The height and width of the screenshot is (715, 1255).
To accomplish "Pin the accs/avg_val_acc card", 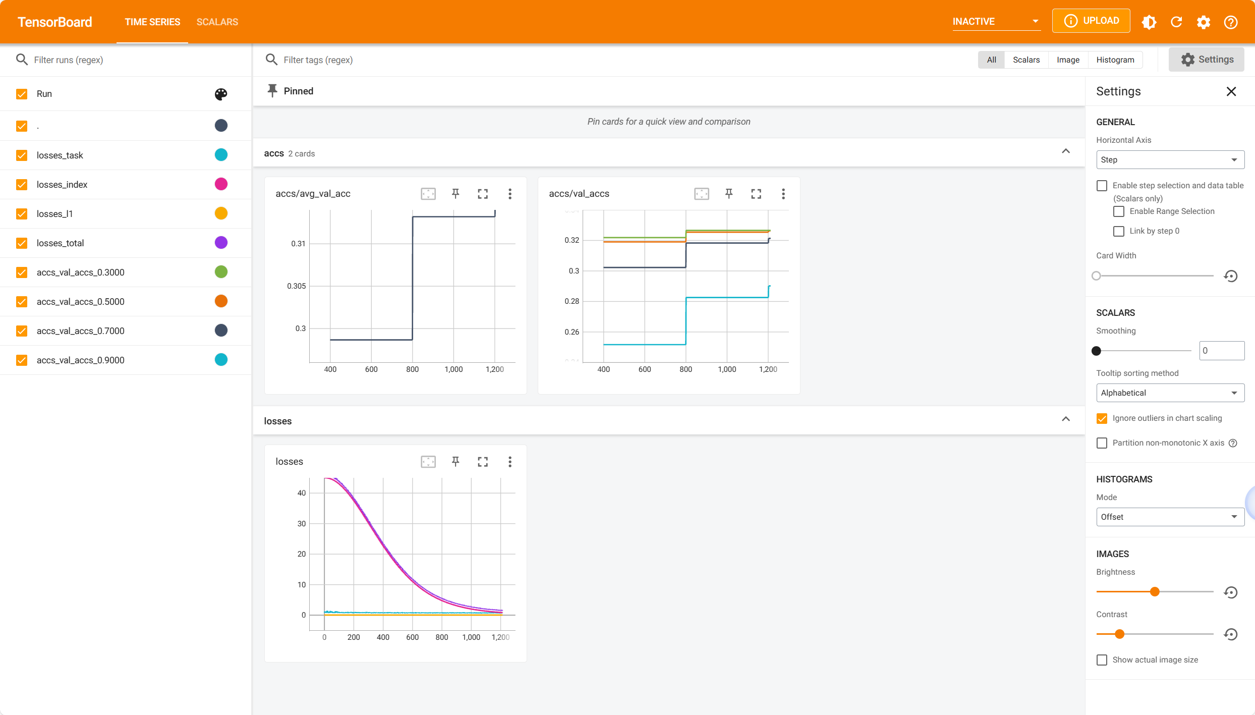I will click(x=455, y=194).
